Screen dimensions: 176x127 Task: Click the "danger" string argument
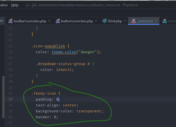point(88,52)
